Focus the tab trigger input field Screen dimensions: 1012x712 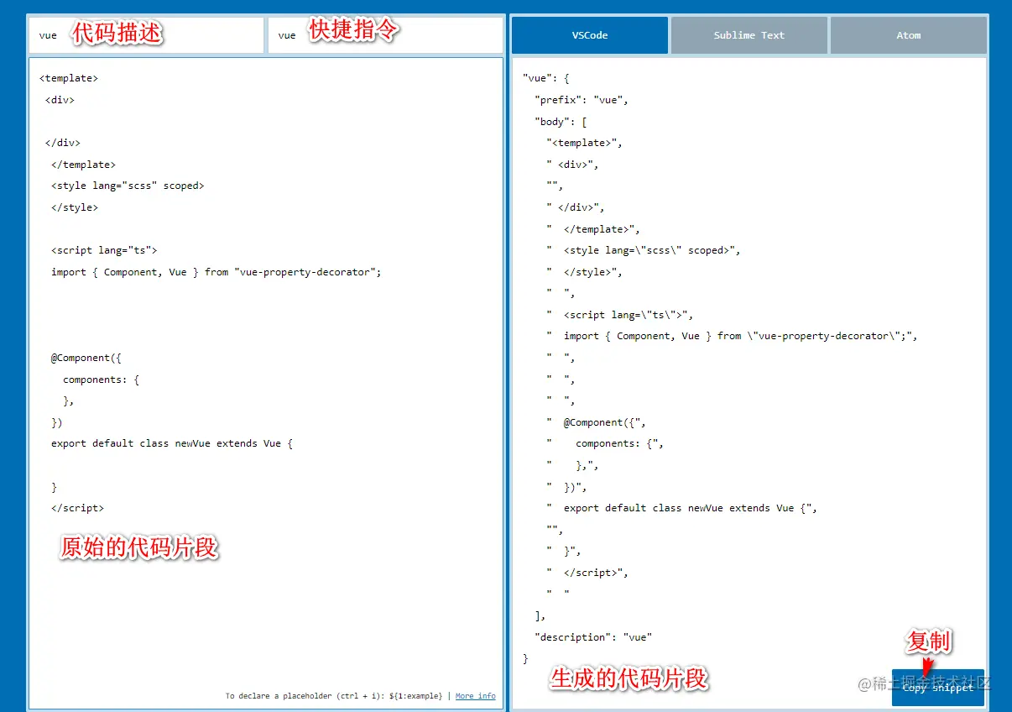point(385,35)
